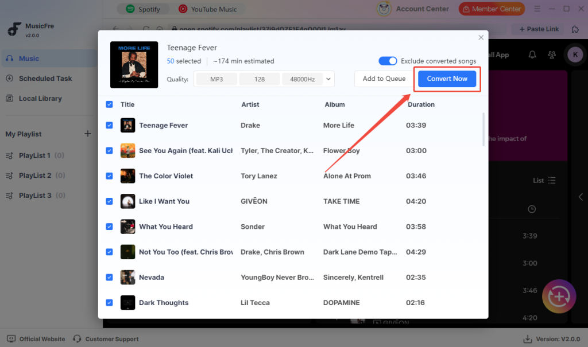Image resolution: width=588 pixels, height=347 pixels.
Task: Switch to the Spotify tab
Action: coord(143,9)
